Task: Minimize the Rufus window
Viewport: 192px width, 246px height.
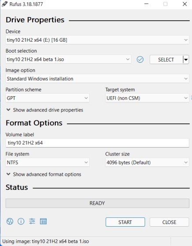Action: point(146,4)
